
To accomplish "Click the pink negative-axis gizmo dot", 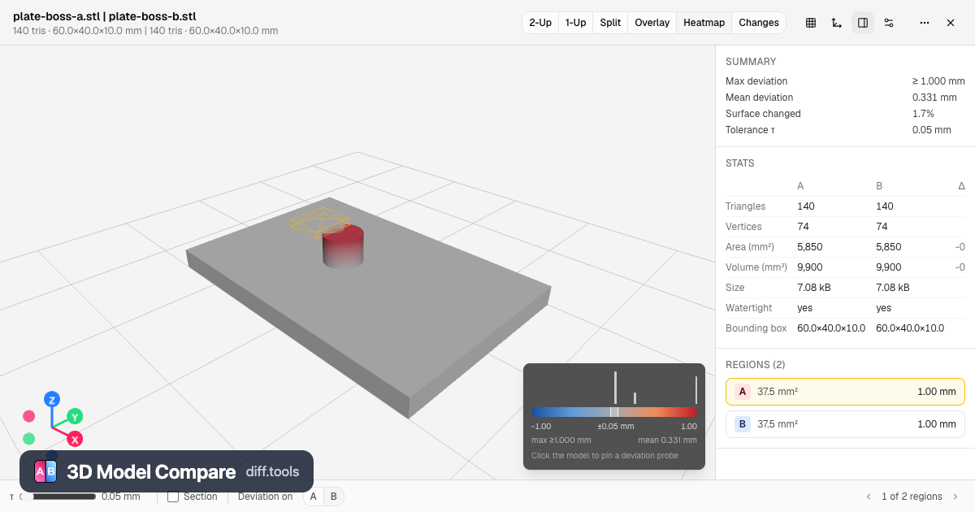I will point(29,416).
